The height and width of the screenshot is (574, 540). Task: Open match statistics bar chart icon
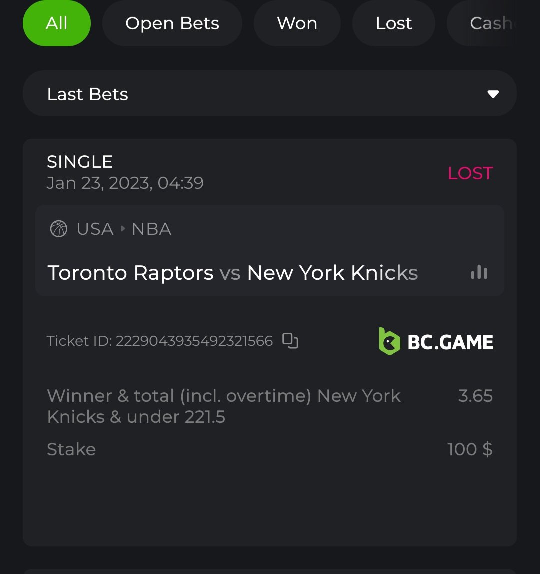(x=479, y=272)
